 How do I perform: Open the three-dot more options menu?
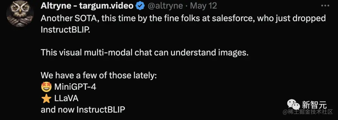[x=325, y=6]
